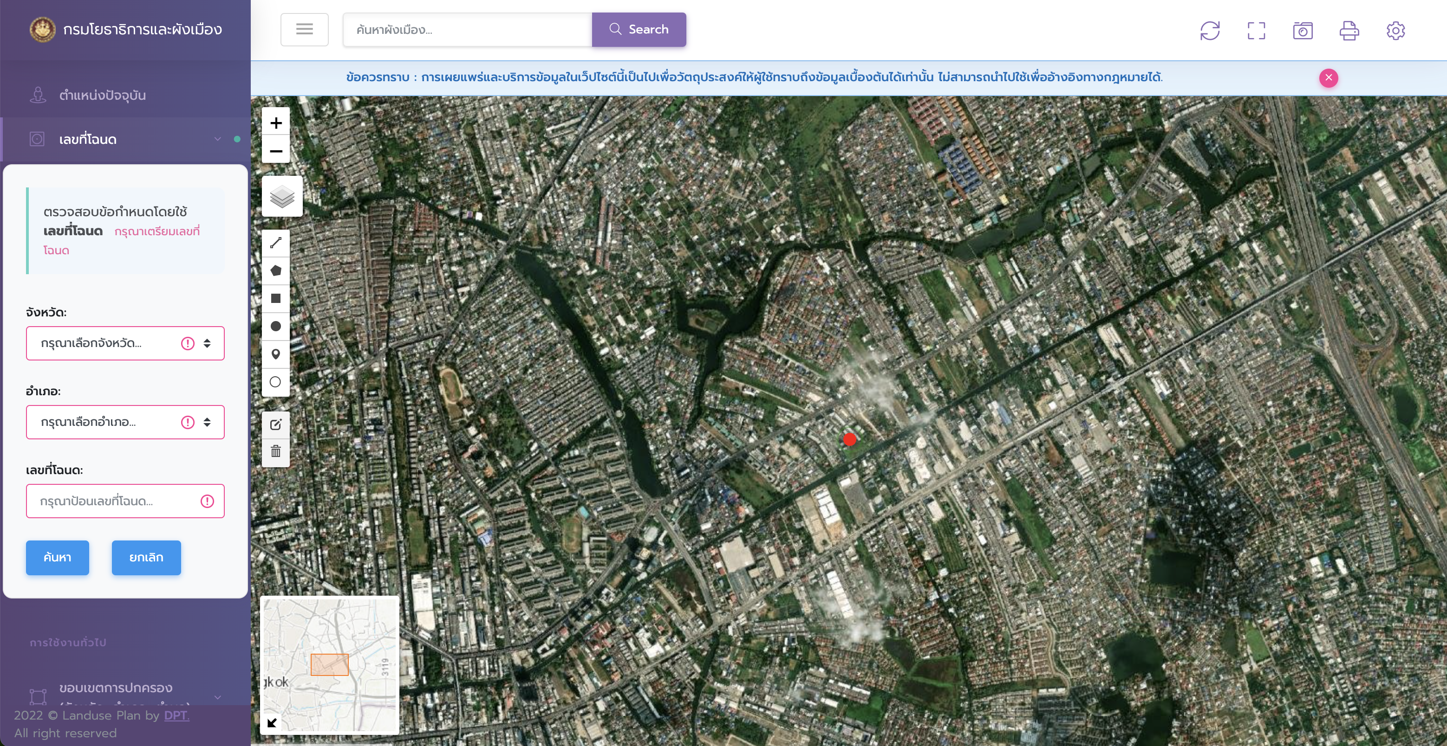Toggle fullscreen mode icon
The height and width of the screenshot is (746, 1447).
point(1256,30)
